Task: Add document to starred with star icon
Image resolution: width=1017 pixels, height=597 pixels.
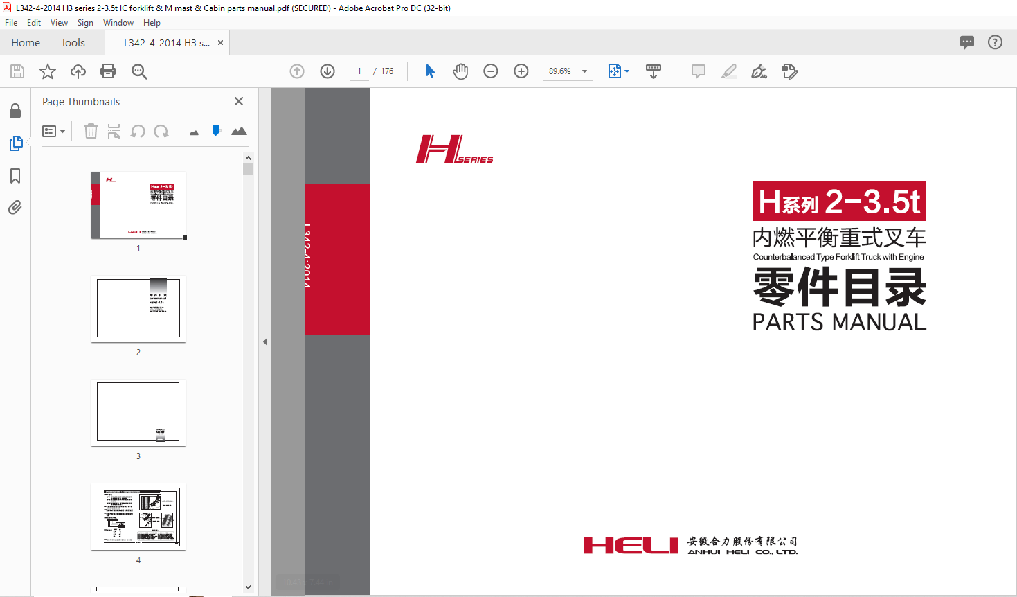Action: tap(48, 71)
